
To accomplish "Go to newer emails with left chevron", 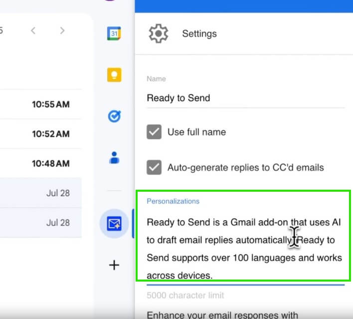I will (33, 30).
